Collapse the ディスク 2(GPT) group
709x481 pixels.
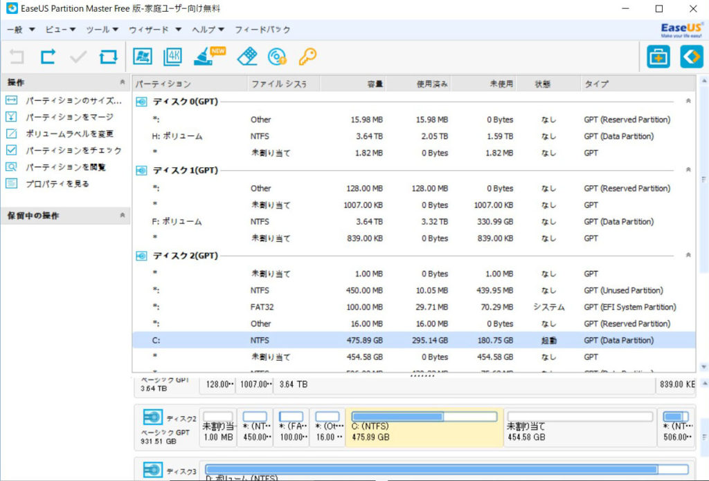tap(688, 255)
